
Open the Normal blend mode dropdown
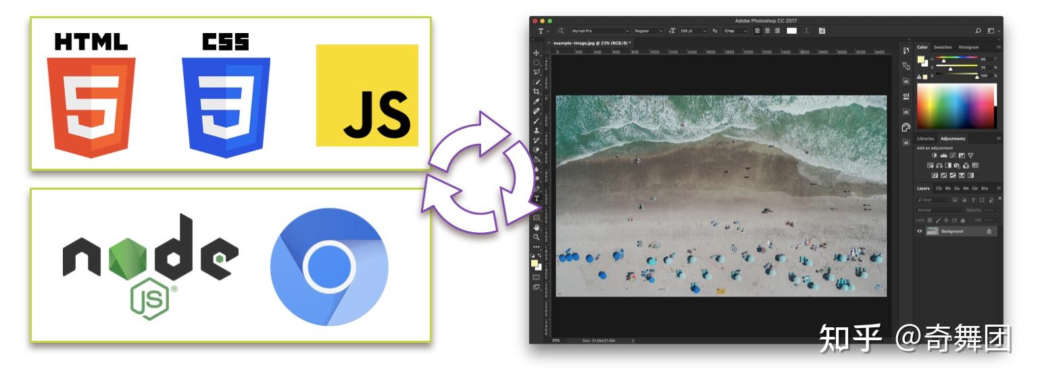[940, 210]
